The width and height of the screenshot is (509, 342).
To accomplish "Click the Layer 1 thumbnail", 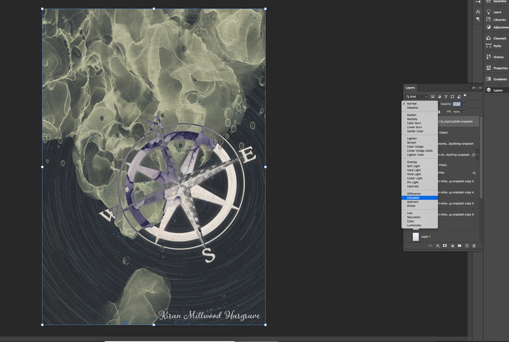I will point(415,236).
